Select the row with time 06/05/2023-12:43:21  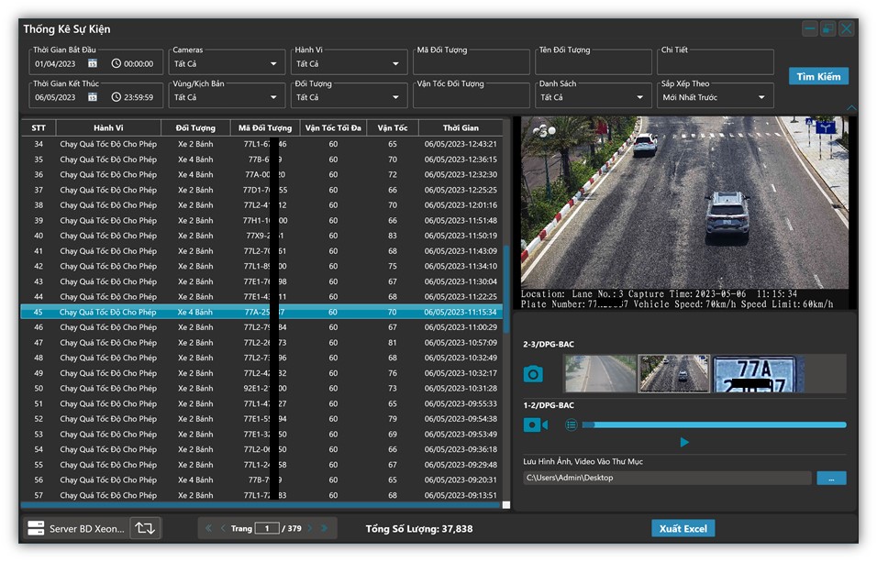(261, 144)
